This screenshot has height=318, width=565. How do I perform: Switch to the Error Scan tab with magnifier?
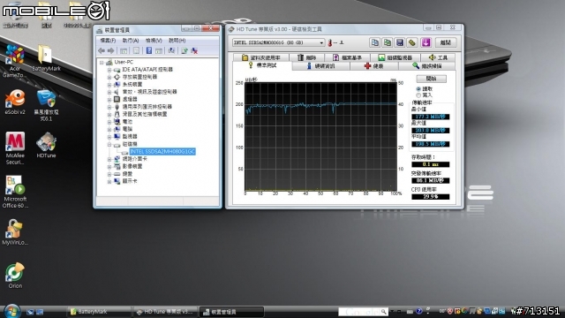pos(426,66)
